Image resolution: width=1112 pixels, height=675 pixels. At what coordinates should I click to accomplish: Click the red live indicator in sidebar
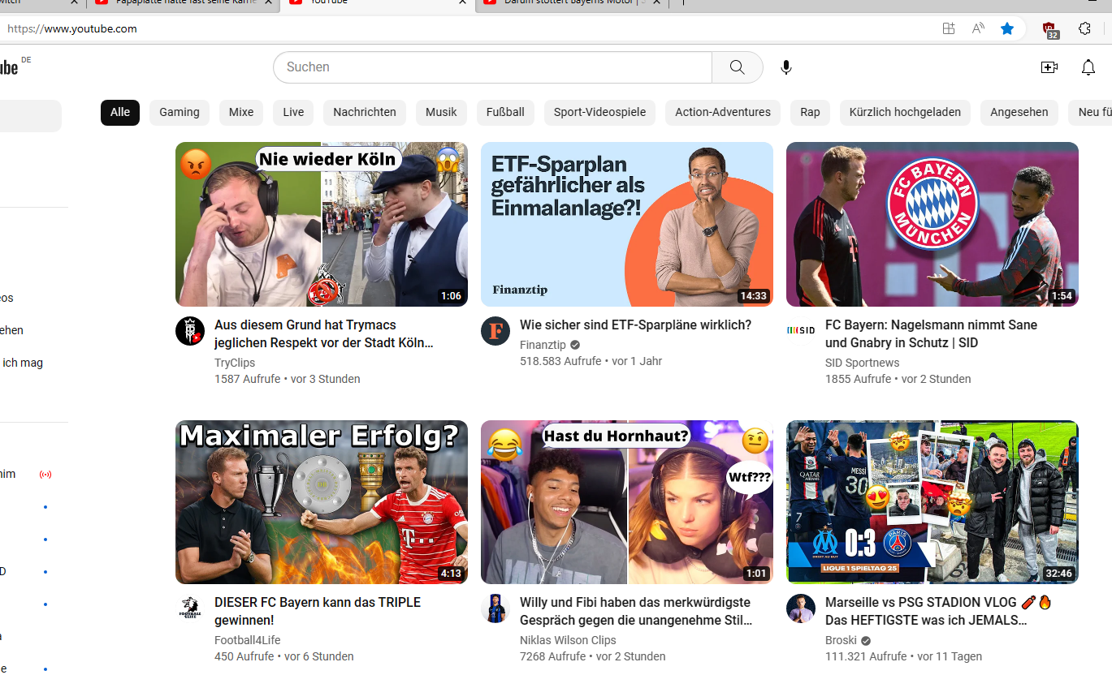pyautogui.click(x=45, y=474)
